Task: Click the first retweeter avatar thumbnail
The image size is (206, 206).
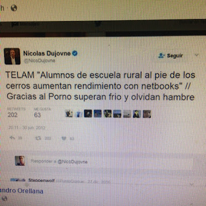Action: (69, 114)
